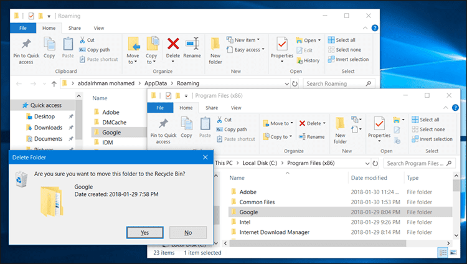The height and width of the screenshot is (264, 467).
Task: Expand the Roaming address bar history dropdown
Action: pos(286,83)
